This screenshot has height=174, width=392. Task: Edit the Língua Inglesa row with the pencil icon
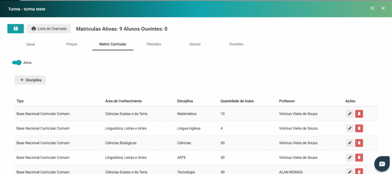coord(350,128)
